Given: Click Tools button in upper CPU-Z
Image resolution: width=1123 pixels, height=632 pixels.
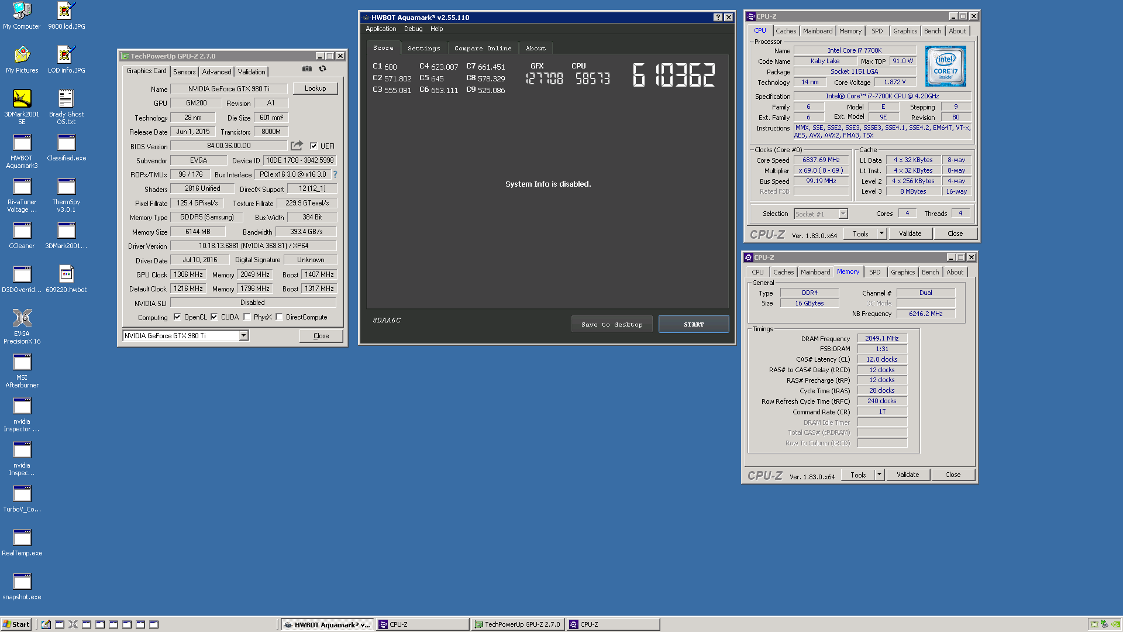Looking at the screenshot, I should coord(860,233).
